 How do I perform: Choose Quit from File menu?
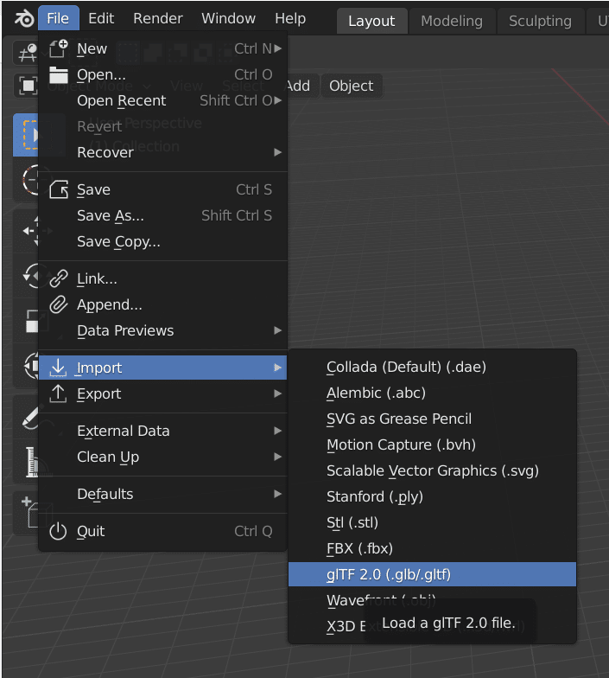pos(162,531)
